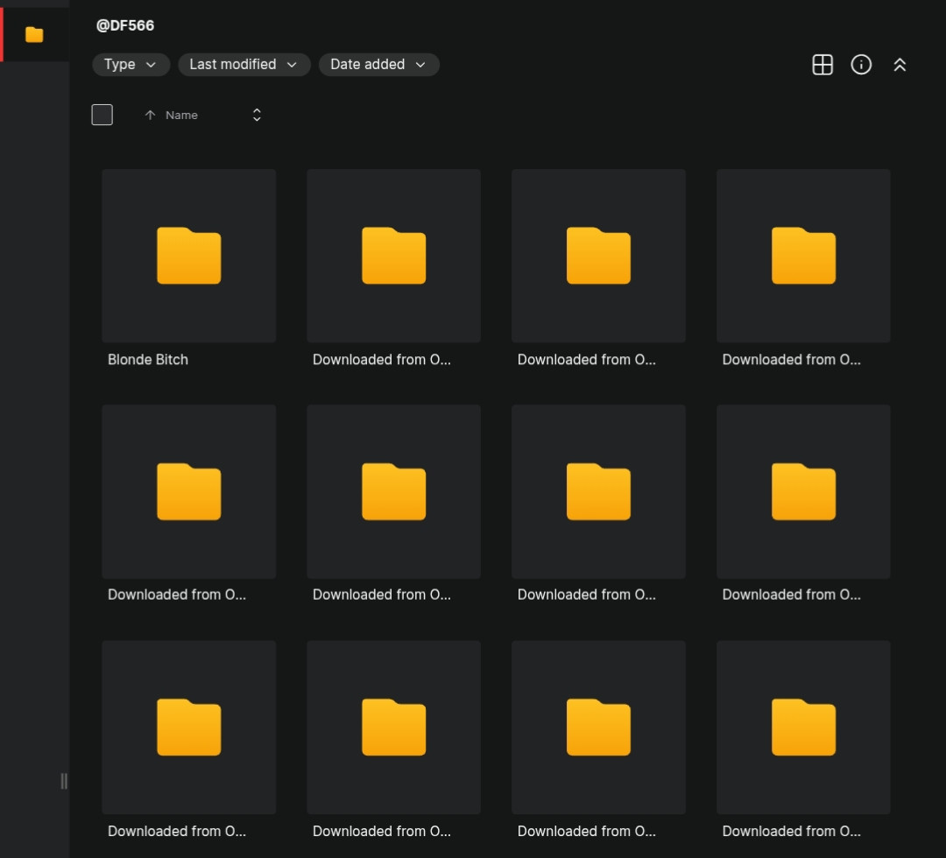Show info details panel icon
The height and width of the screenshot is (858, 946).
[861, 65]
